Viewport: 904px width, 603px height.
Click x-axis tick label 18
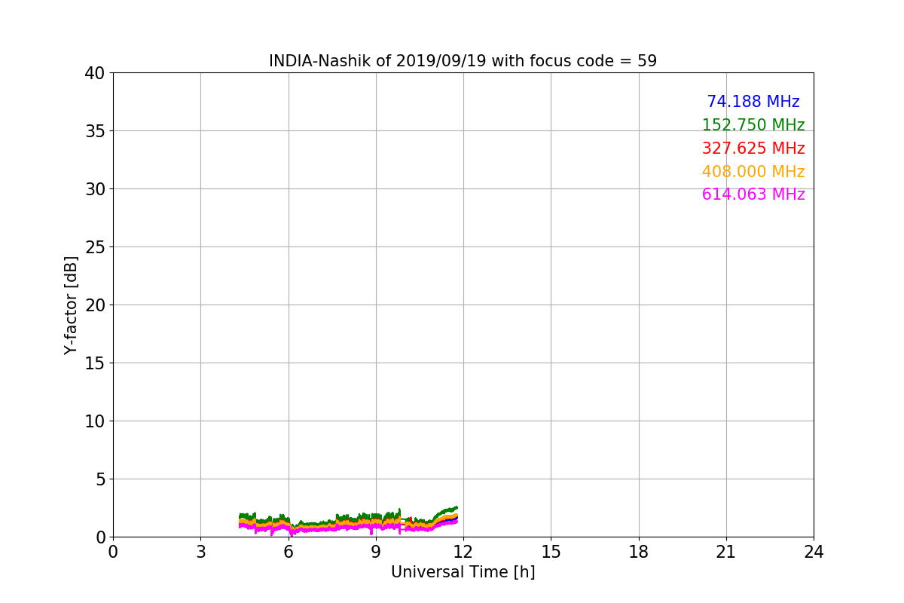coord(639,552)
